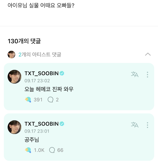Like the 오늘 헤메코 진짜 와우 comment
Image resolution: width=158 pixels, height=164 pixels.
coord(28,100)
